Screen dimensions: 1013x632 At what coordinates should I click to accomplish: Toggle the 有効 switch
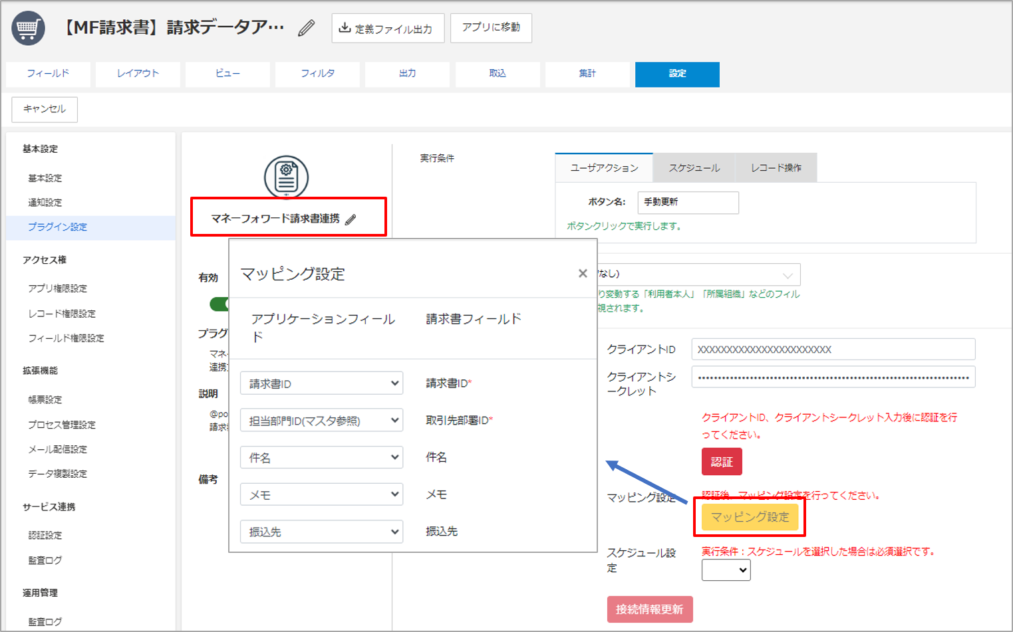point(219,304)
